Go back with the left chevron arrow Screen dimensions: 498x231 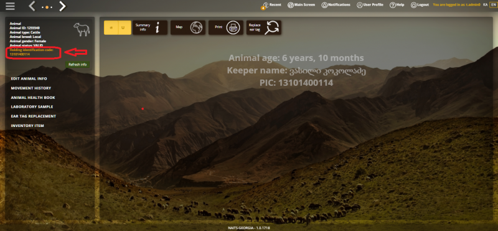[32, 6]
